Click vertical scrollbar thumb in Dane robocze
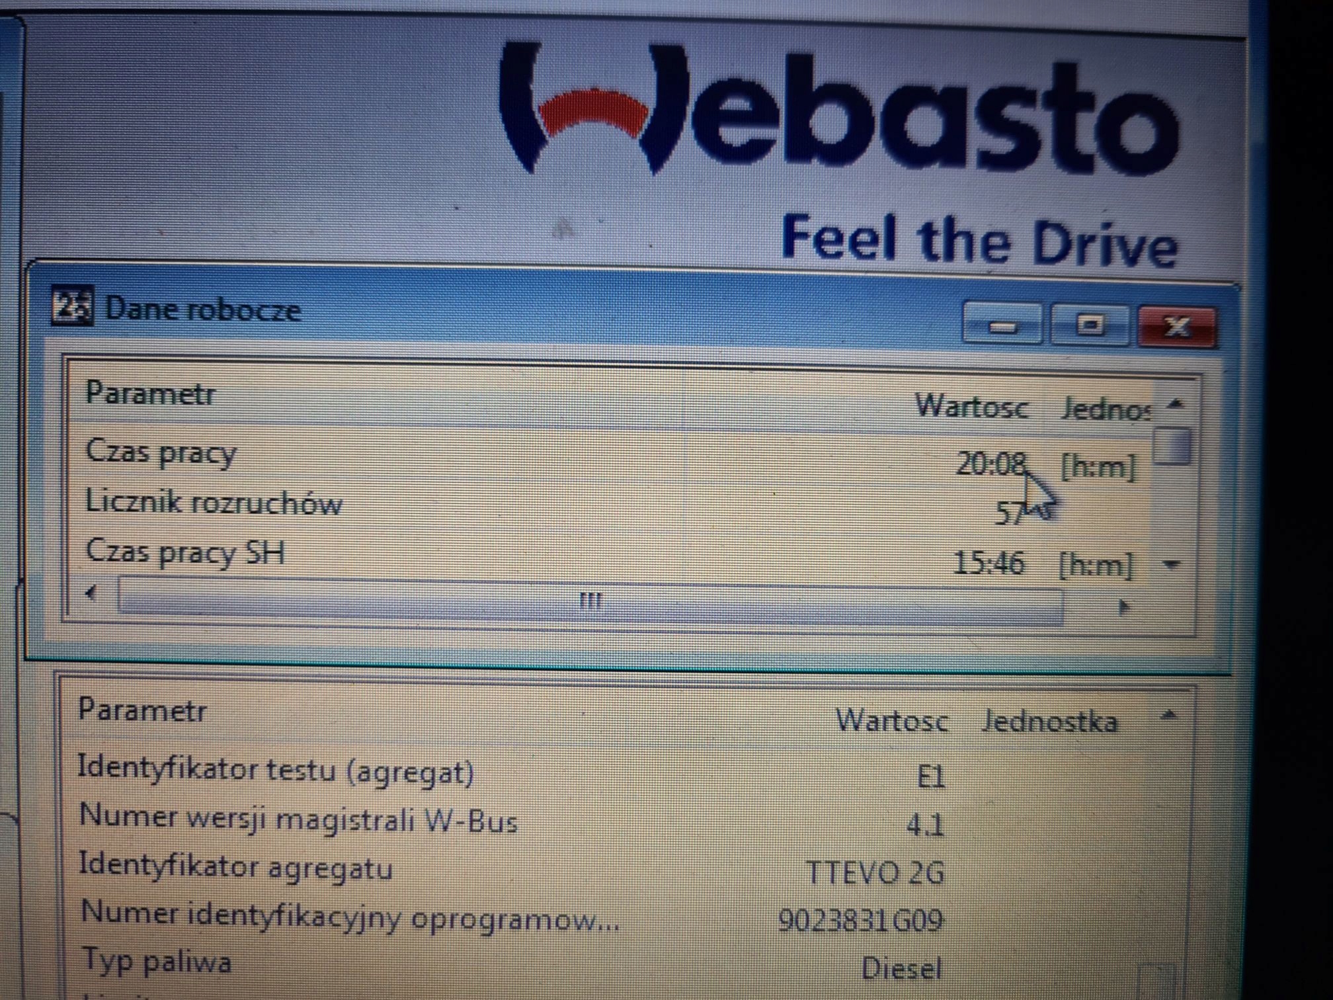Image resolution: width=1333 pixels, height=1000 pixels. (x=1172, y=446)
